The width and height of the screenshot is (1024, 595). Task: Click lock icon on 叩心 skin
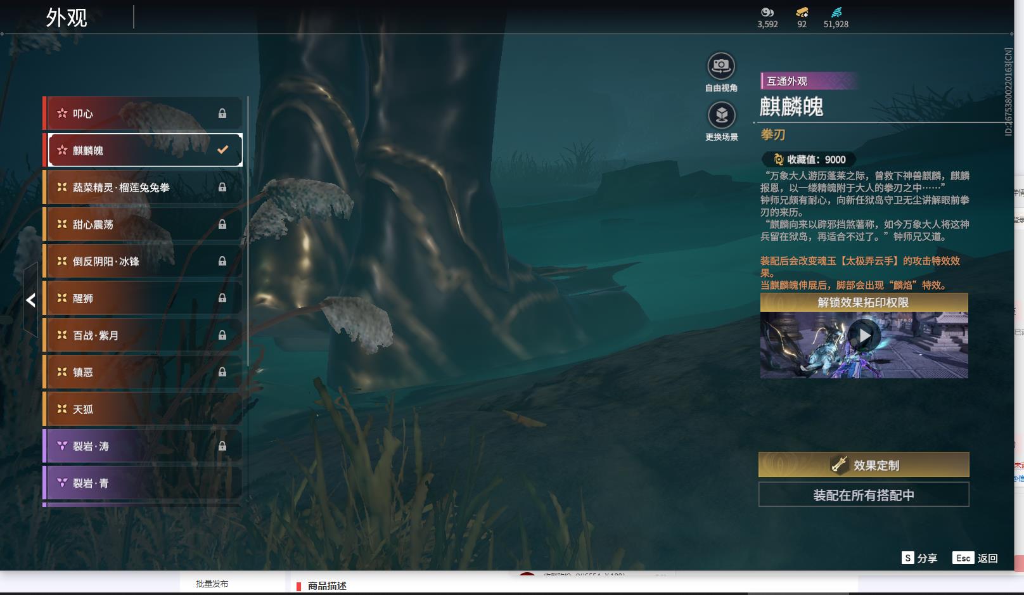222,113
